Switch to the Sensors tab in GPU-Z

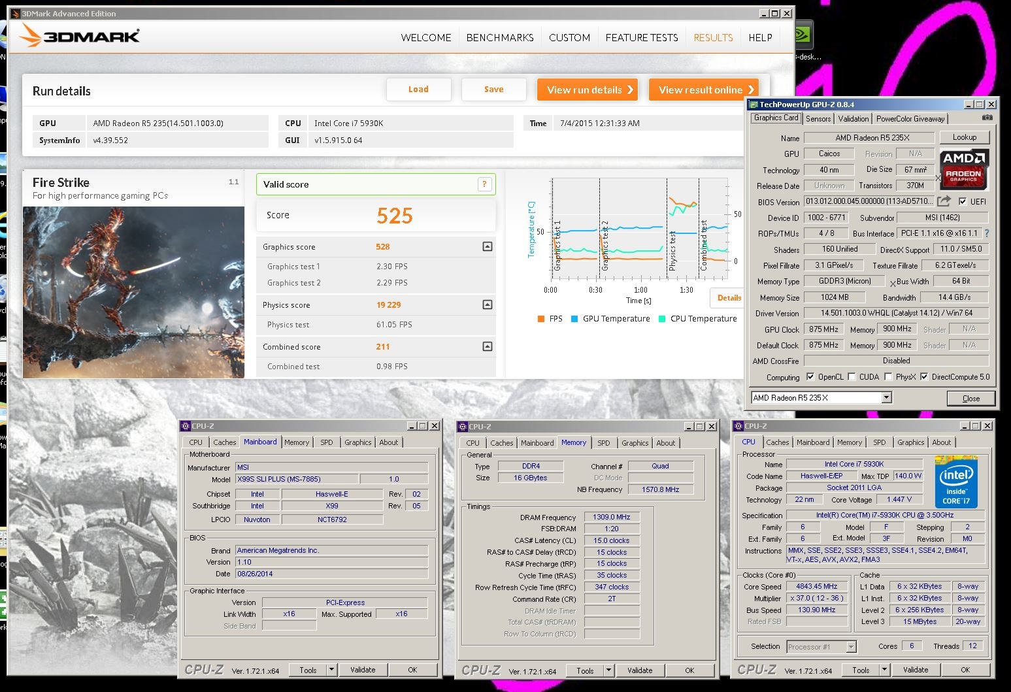tap(818, 118)
